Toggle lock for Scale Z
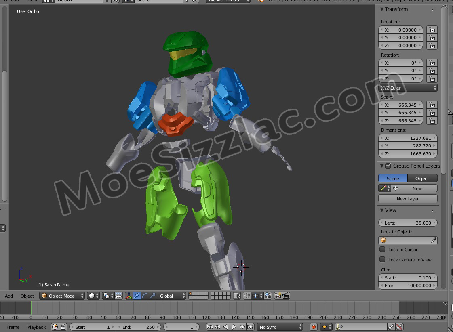This screenshot has height=332, width=453. 432,121
